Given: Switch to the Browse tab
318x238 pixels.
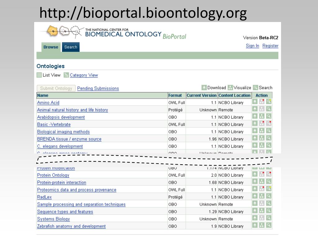Looking at the screenshot, I should pyautogui.click(x=51, y=47).
